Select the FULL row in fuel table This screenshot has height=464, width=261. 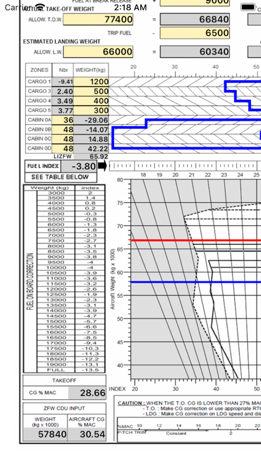(x=71, y=370)
